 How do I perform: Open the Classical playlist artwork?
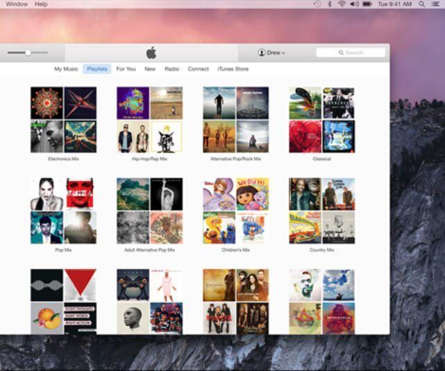322,119
